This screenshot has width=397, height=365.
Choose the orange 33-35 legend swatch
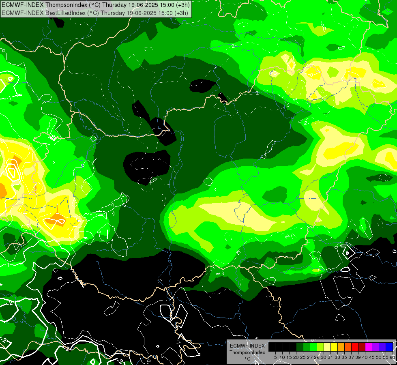pos(341,347)
